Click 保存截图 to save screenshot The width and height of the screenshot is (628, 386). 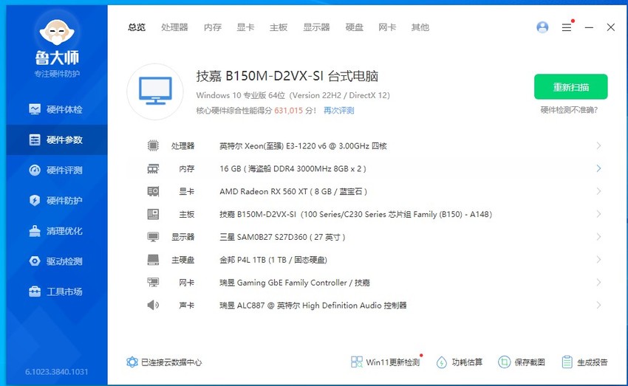(522, 362)
